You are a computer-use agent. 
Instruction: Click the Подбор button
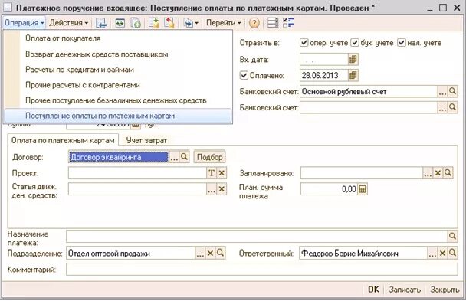click(209, 157)
